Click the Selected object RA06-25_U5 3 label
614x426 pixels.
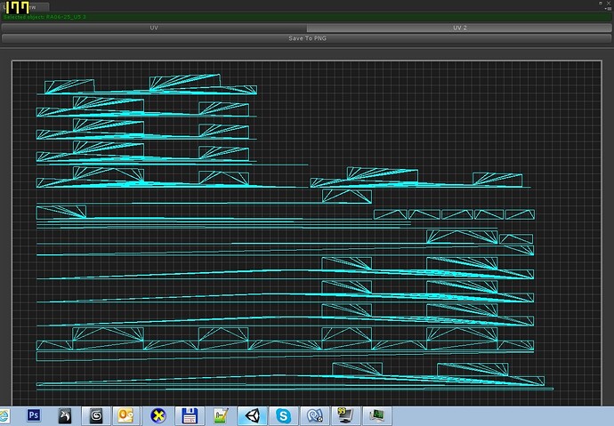point(44,17)
